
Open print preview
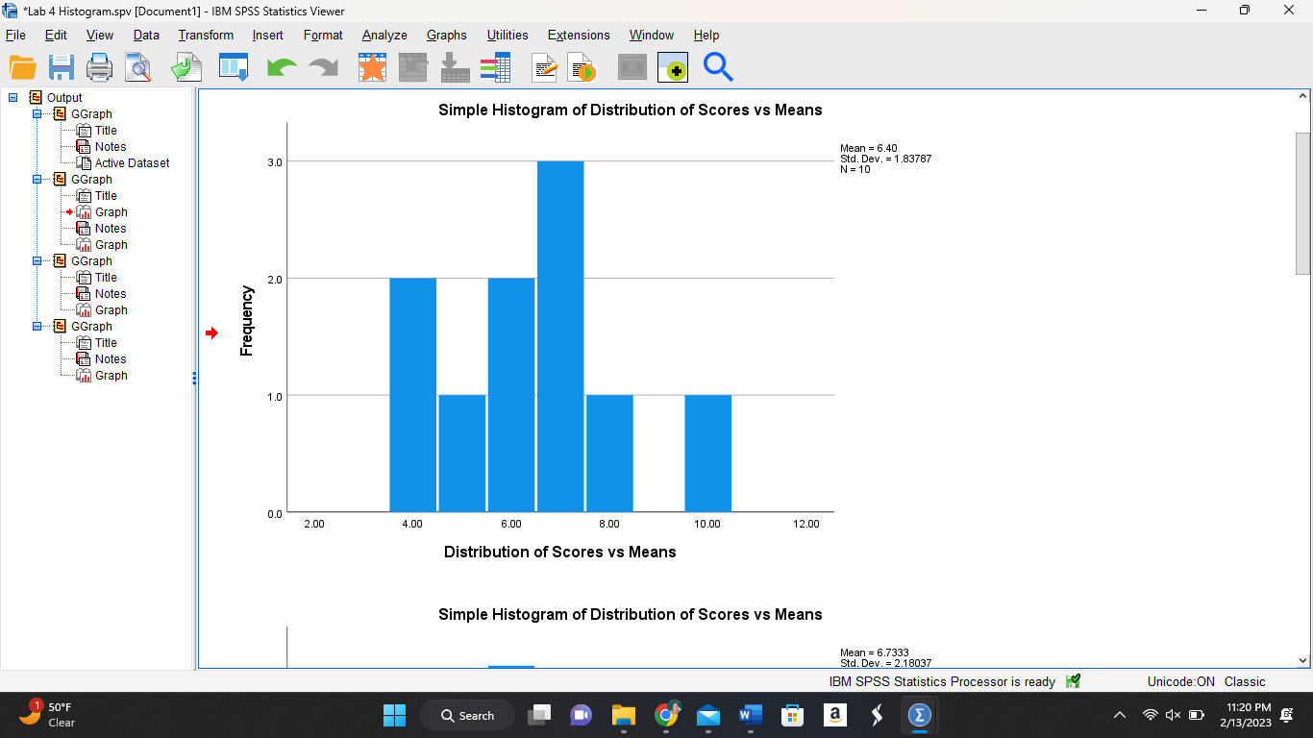point(138,67)
